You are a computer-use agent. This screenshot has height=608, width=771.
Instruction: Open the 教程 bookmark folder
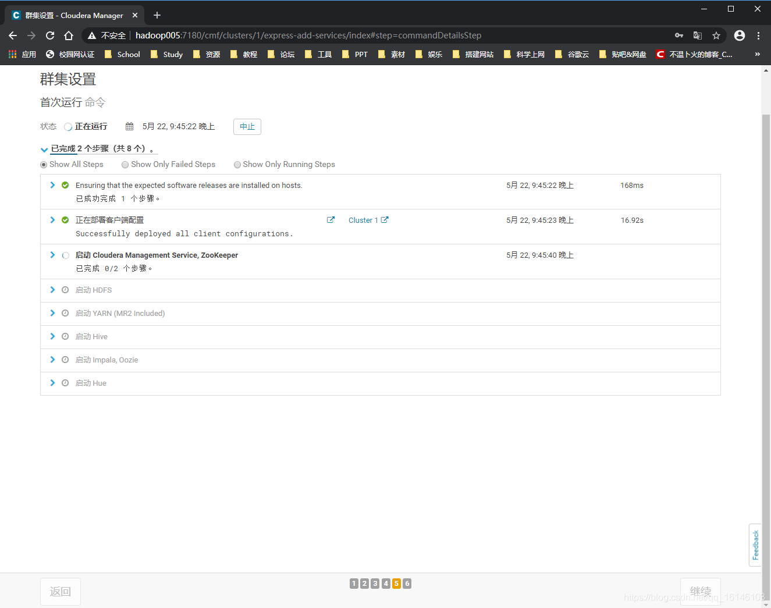pyautogui.click(x=243, y=54)
